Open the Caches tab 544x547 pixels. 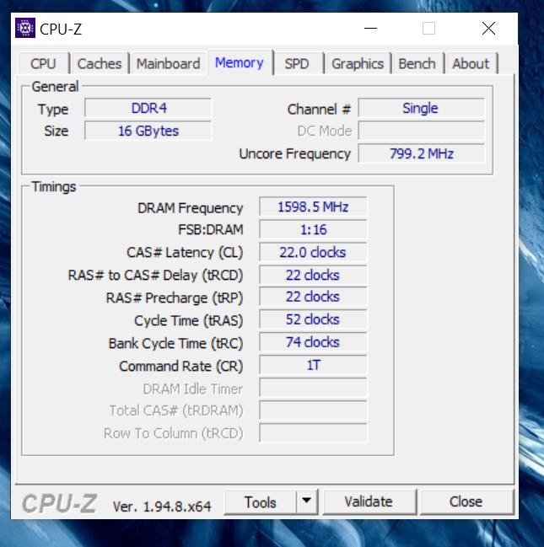coord(100,63)
